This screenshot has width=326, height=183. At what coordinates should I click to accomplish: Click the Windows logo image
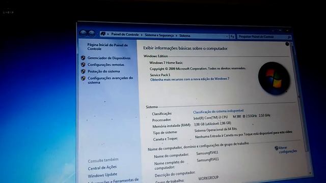coord(274,79)
